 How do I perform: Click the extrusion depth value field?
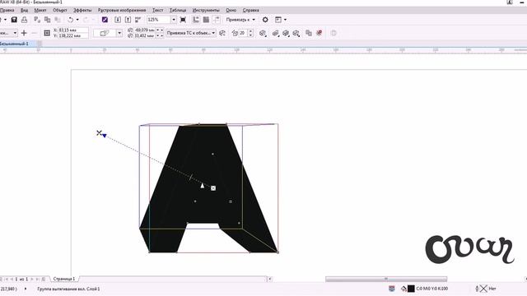243,33
